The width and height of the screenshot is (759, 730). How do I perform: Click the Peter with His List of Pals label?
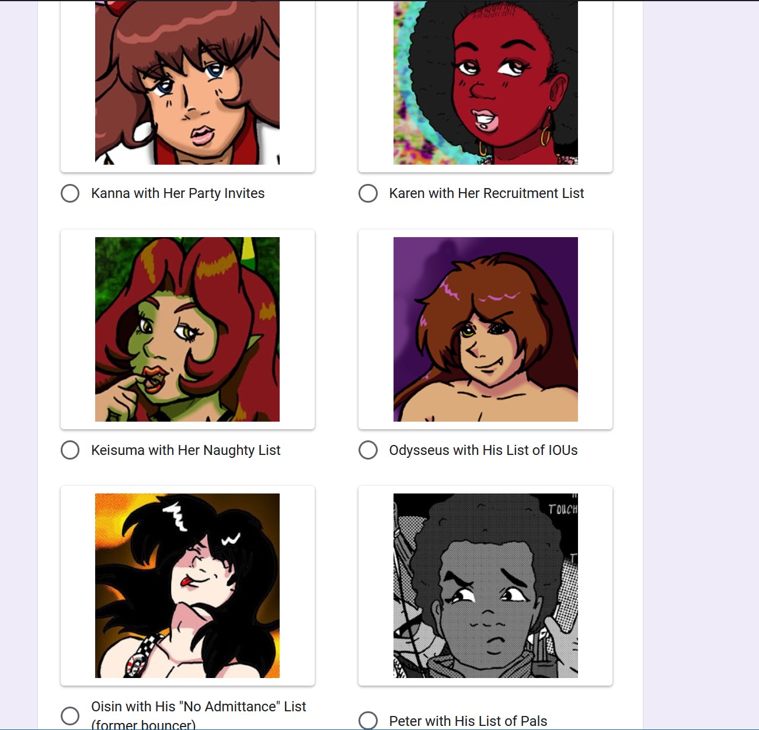468,721
